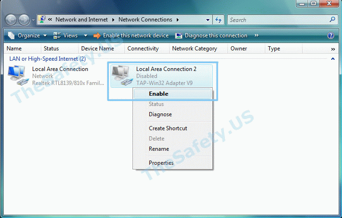Image resolution: width=342 pixels, height=218 pixels.
Task: Click the Diagnose connection toolbar icon
Action: coord(179,36)
